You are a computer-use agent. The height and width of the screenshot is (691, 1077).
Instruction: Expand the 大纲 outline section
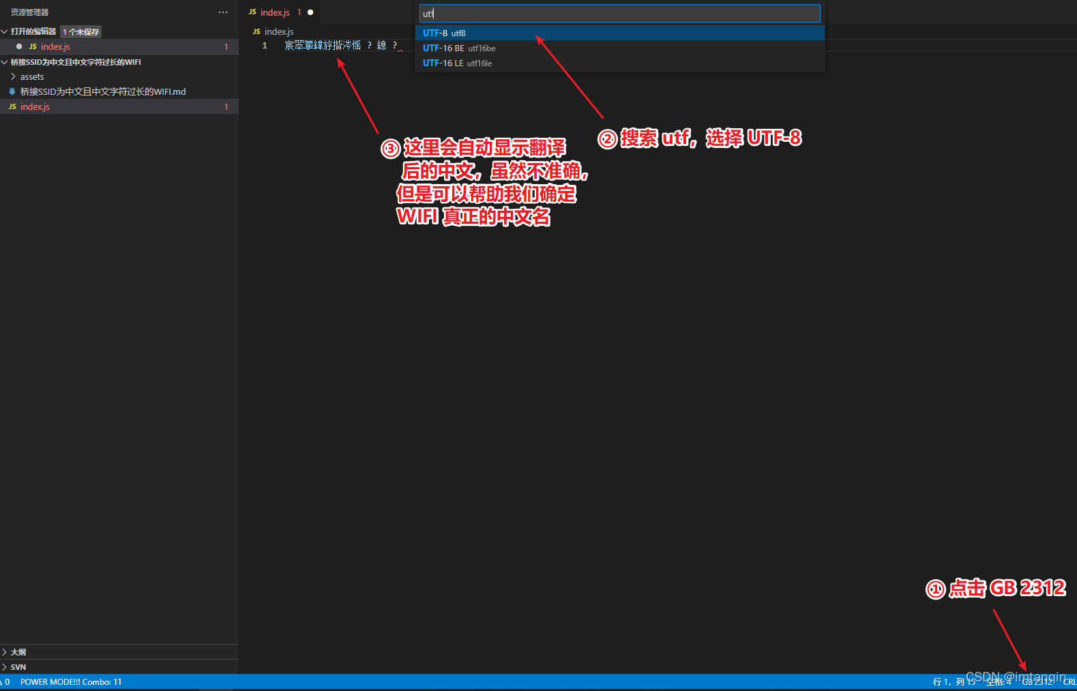[4, 652]
